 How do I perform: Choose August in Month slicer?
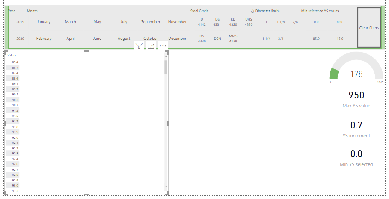coord(124,39)
